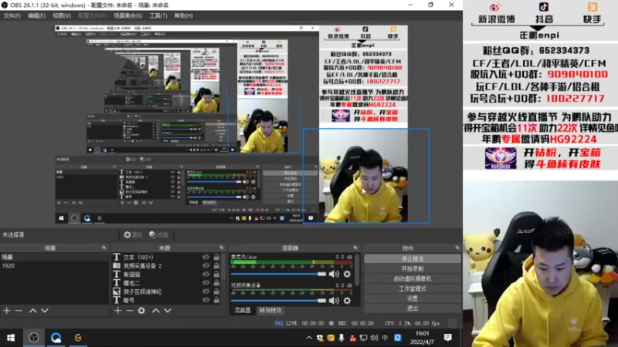Image resolution: width=618 pixels, height=347 pixels.
Task: Open 视频采集设备 mixer settings gear
Action: (x=347, y=301)
